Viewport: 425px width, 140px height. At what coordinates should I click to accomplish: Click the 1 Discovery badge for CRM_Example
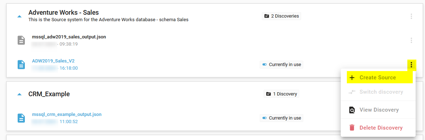pyautogui.click(x=281, y=94)
